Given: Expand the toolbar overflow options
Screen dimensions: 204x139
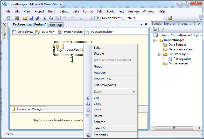Looking at the screenshot, I should (201, 18).
